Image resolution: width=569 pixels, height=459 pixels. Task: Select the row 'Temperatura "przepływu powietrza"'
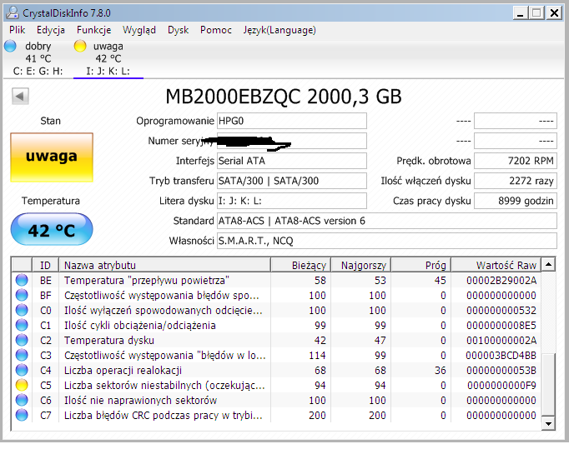click(x=276, y=280)
